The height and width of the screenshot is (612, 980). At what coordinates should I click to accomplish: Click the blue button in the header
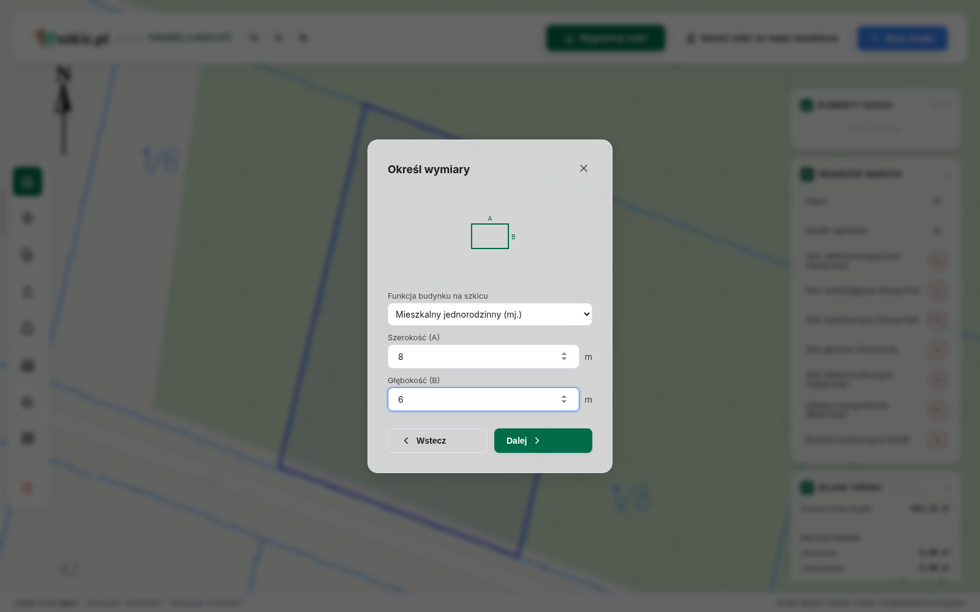(x=903, y=38)
